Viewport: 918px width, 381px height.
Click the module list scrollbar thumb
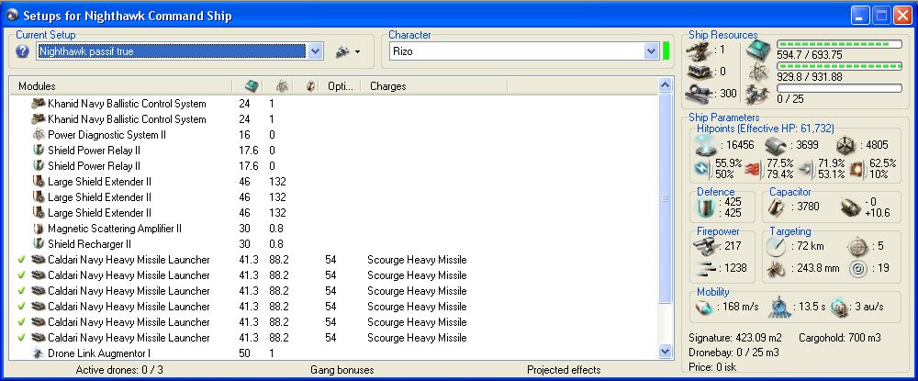(665, 198)
